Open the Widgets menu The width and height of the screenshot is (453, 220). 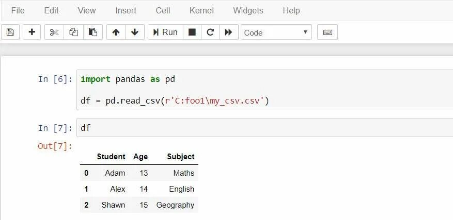coord(248,10)
